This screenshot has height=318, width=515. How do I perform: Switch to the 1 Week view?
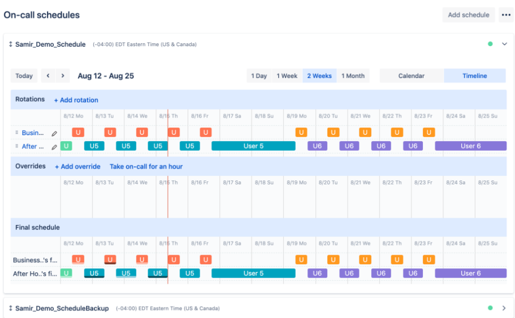point(287,75)
